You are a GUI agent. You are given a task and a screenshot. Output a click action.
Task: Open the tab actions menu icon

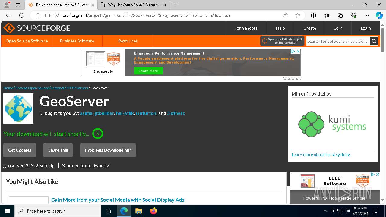point(18,5)
